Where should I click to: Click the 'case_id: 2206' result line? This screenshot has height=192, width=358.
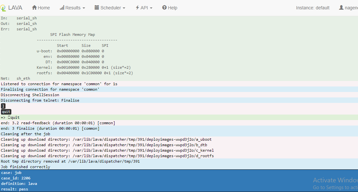[16, 178]
